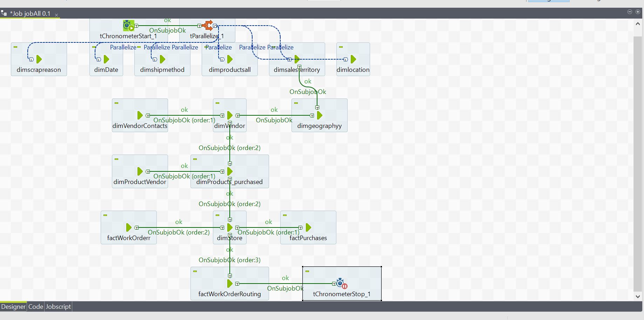Collapse the dimProductVendor subjob box
644x320 pixels.
[x=116, y=159]
